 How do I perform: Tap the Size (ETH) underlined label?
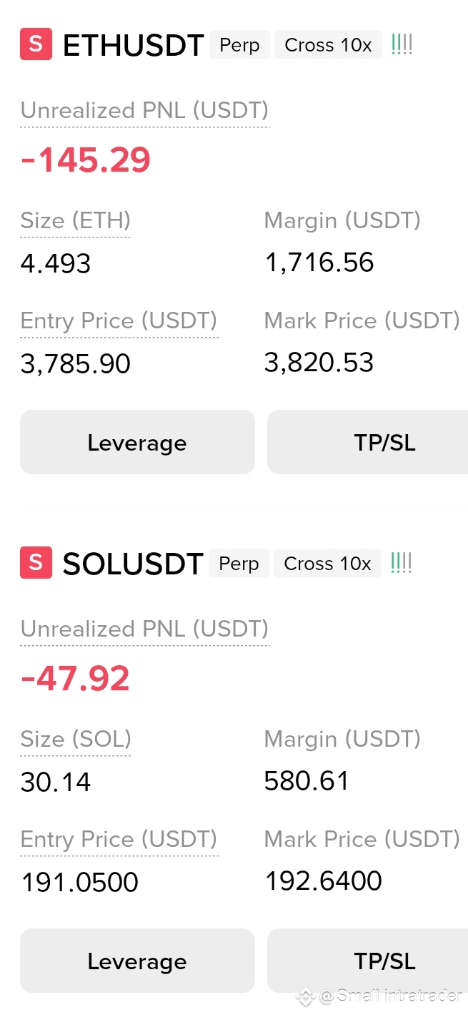pos(75,221)
